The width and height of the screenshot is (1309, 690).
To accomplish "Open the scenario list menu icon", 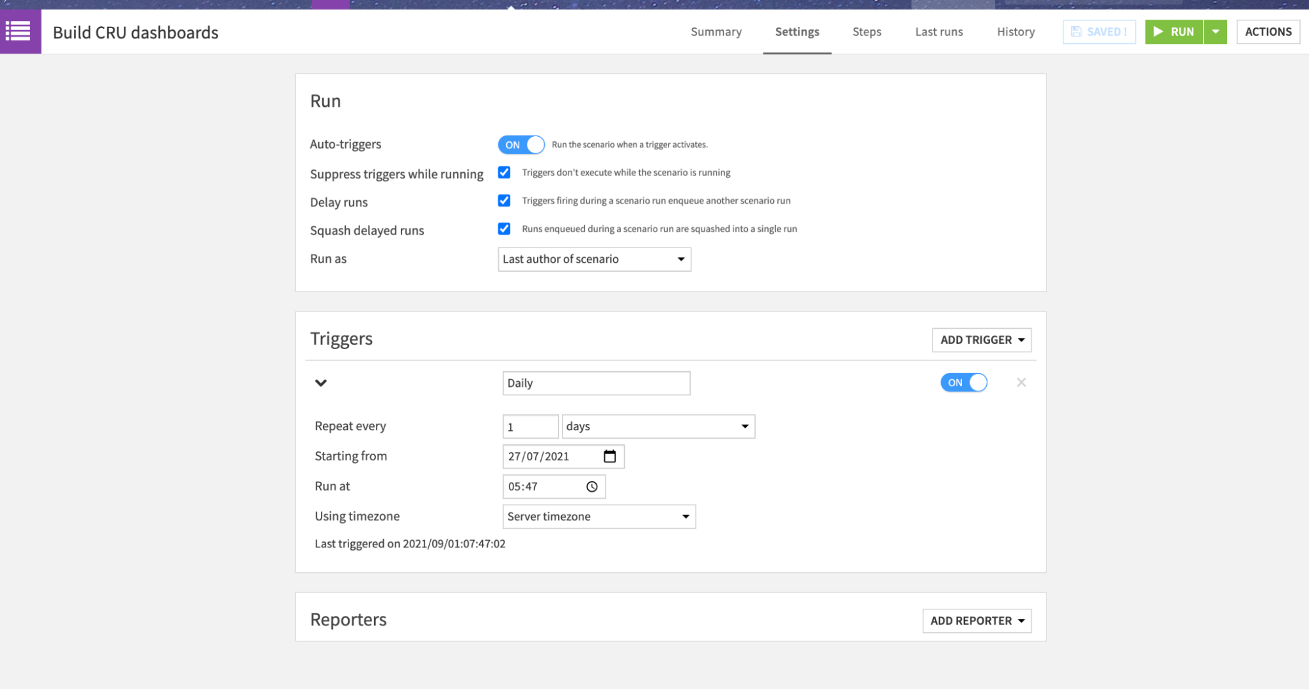I will coord(20,31).
